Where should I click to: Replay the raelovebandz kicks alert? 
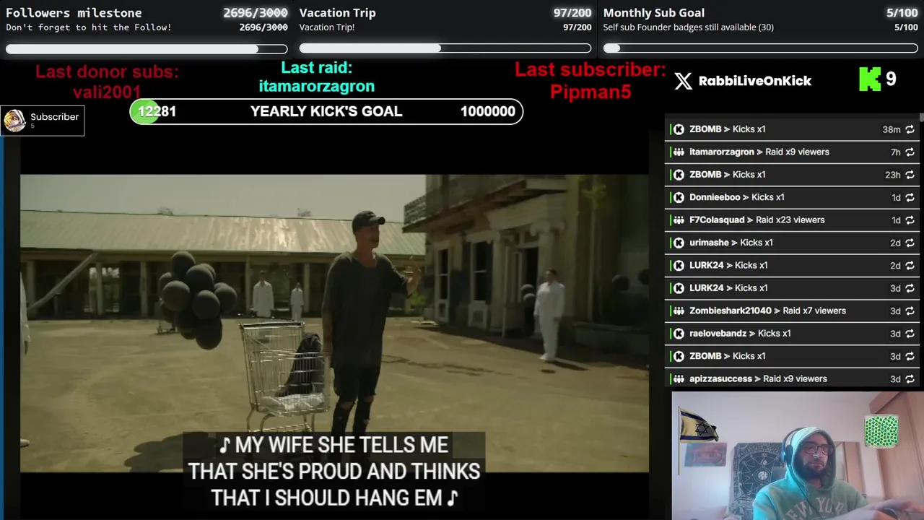click(x=910, y=334)
